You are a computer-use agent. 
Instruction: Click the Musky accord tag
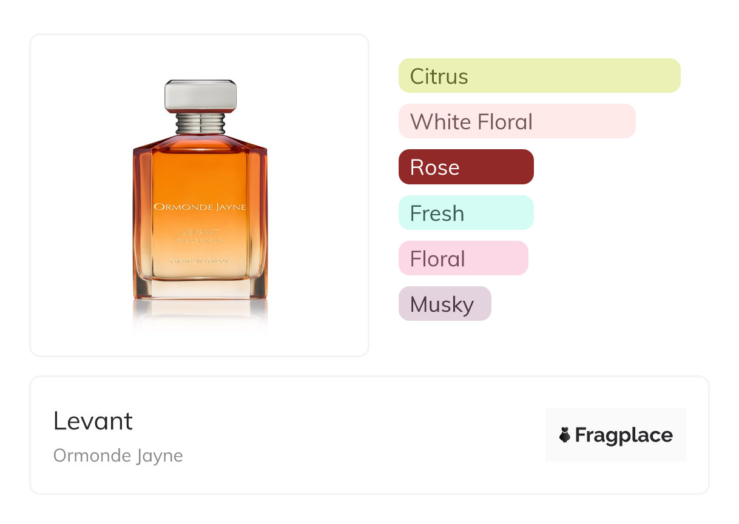[x=445, y=304]
